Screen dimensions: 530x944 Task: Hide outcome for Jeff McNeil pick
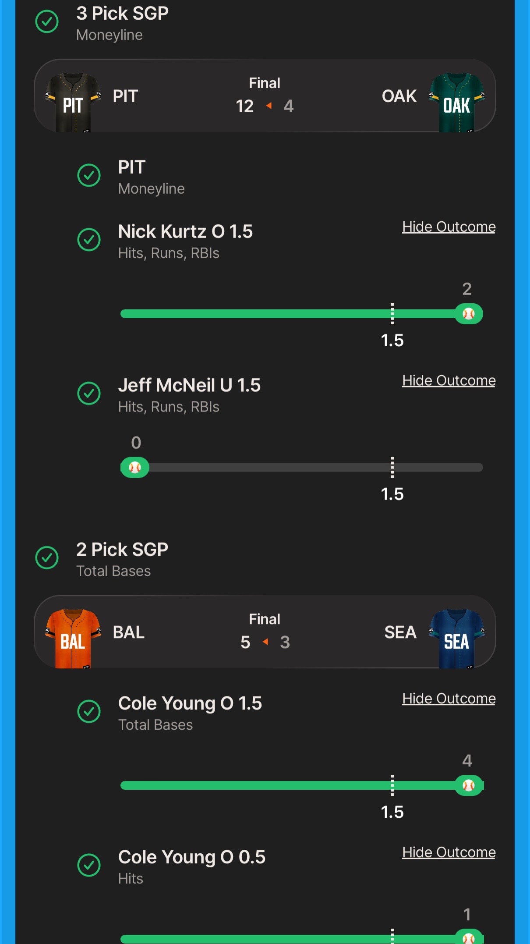(x=449, y=381)
